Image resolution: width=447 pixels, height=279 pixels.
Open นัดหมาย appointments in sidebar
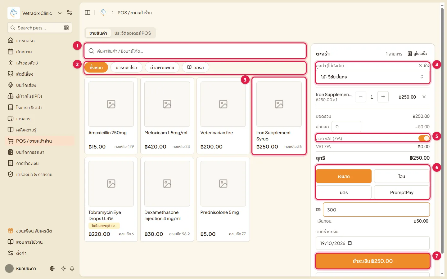[x=40, y=52]
